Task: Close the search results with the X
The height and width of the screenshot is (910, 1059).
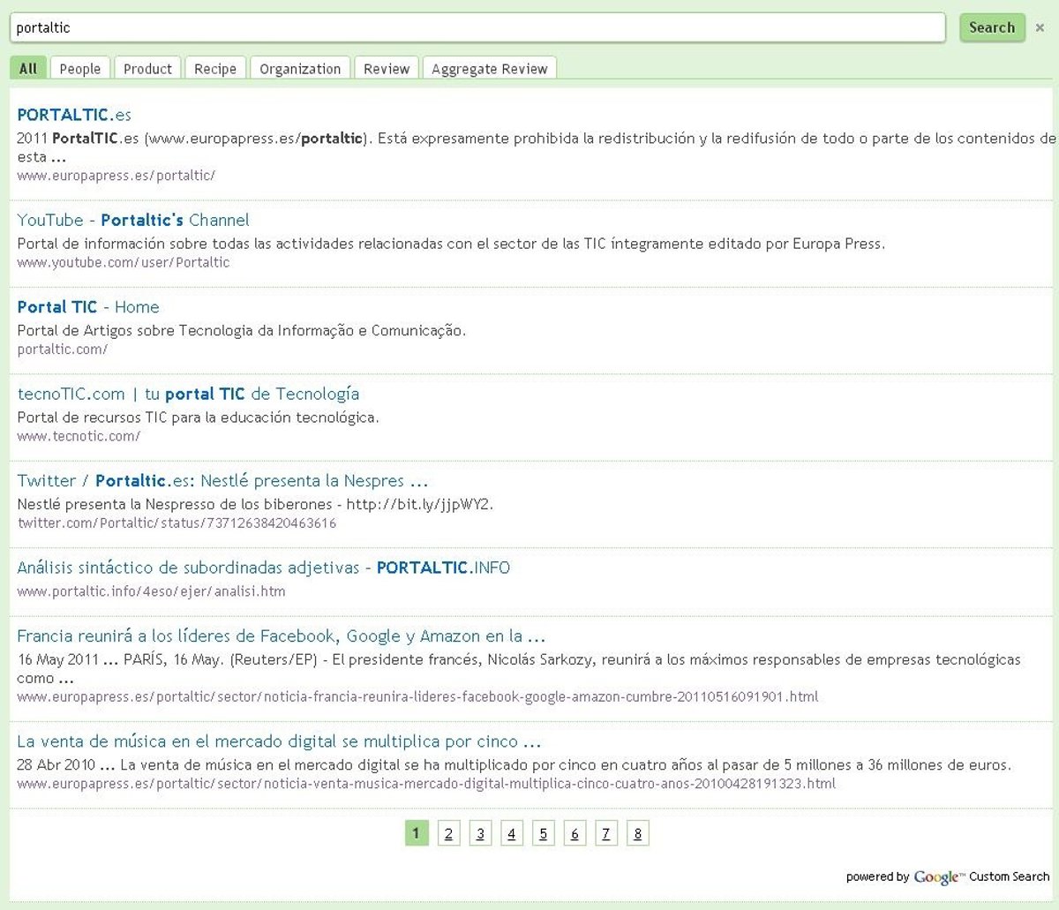Action: [1040, 28]
